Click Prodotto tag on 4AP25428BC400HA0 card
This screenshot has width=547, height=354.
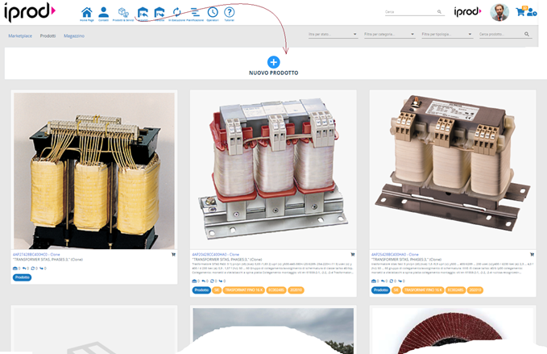tap(380, 290)
